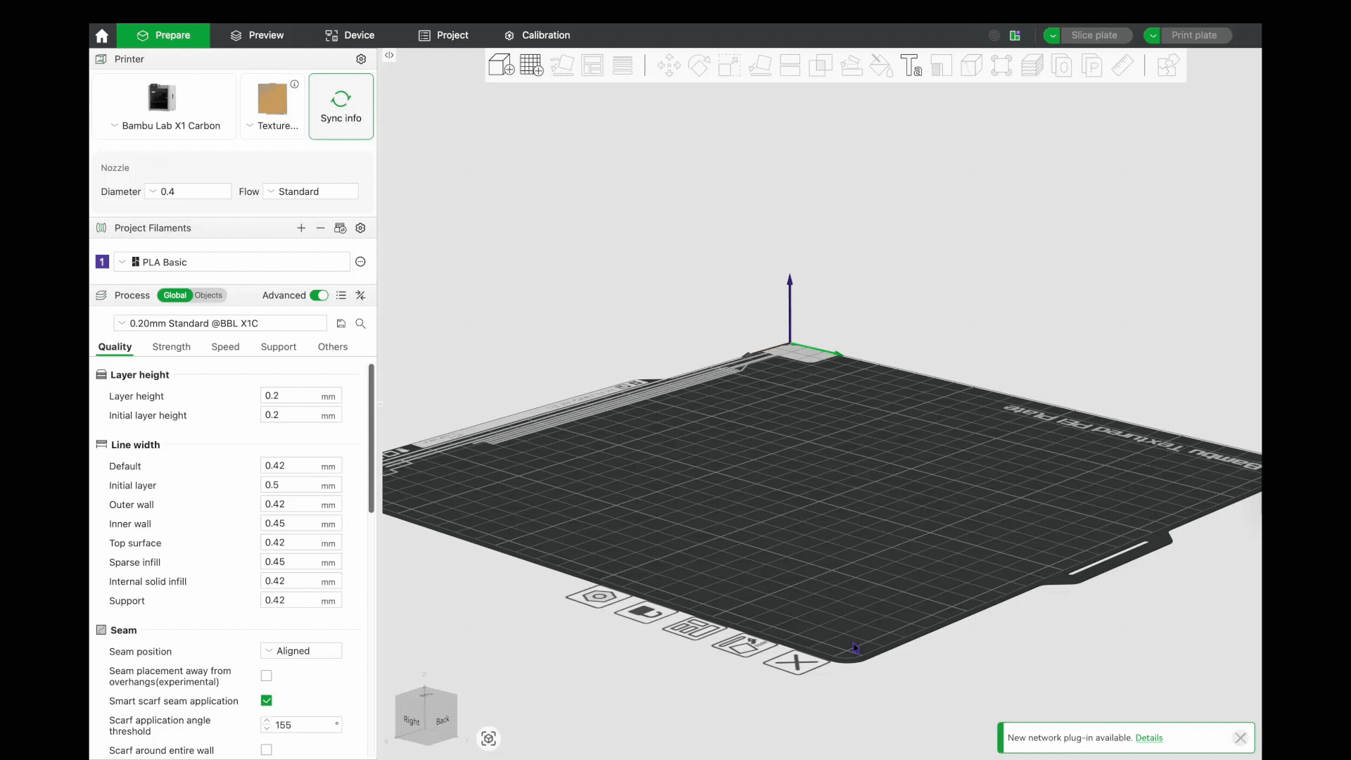The height and width of the screenshot is (760, 1351).
Task: Save the process preset
Action: (341, 324)
